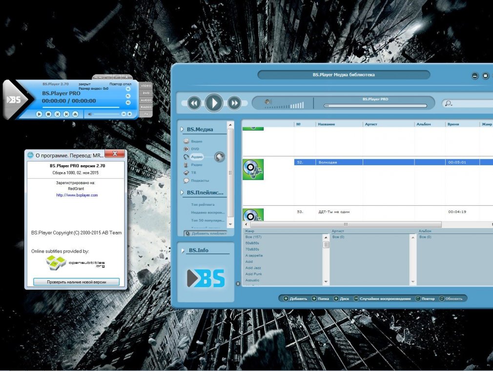
Task: Select Аудио in the BS.Медиа list
Action: [x=197, y=157]
